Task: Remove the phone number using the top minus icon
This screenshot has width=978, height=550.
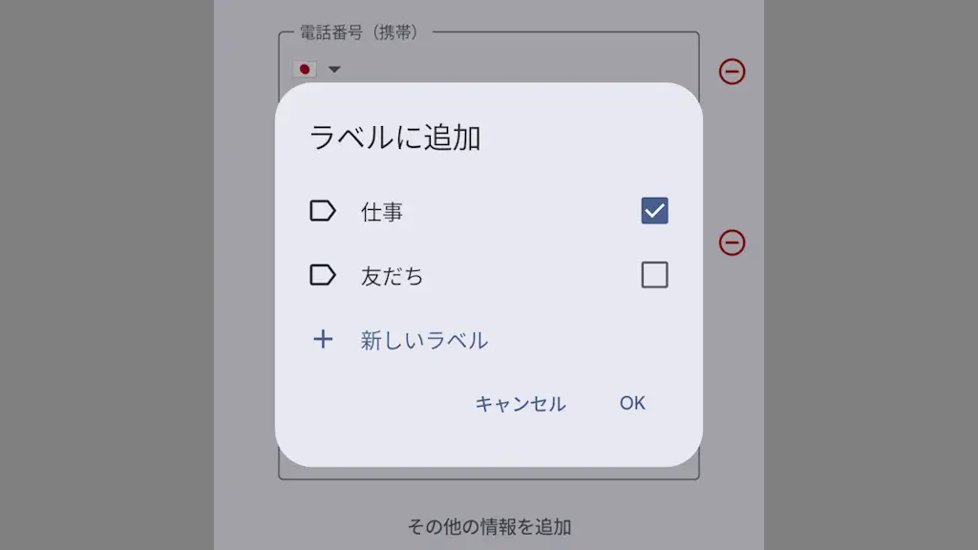Action: (x=730, y=73)
